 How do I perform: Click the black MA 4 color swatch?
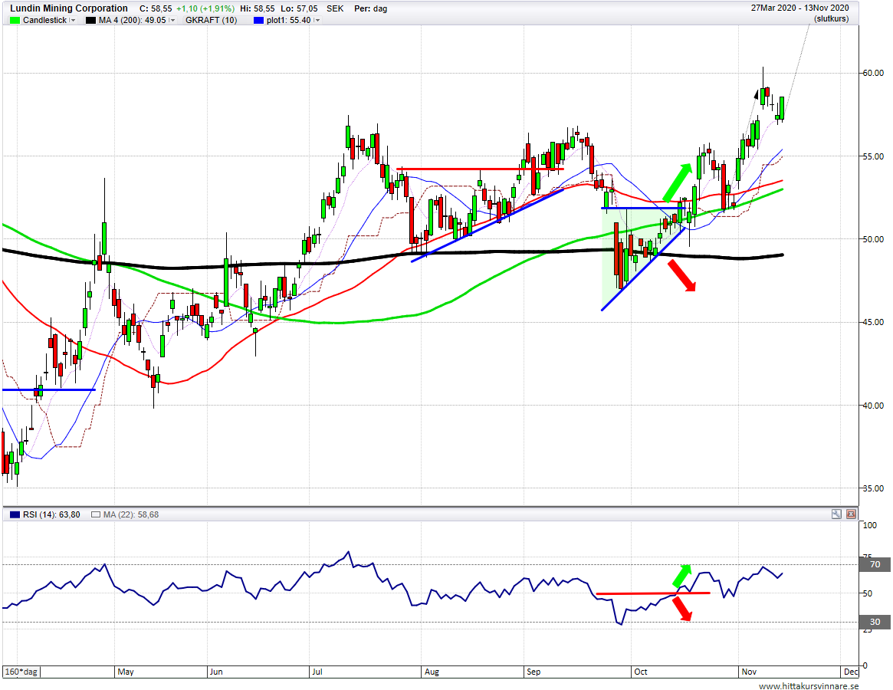(x=90, y=20)
